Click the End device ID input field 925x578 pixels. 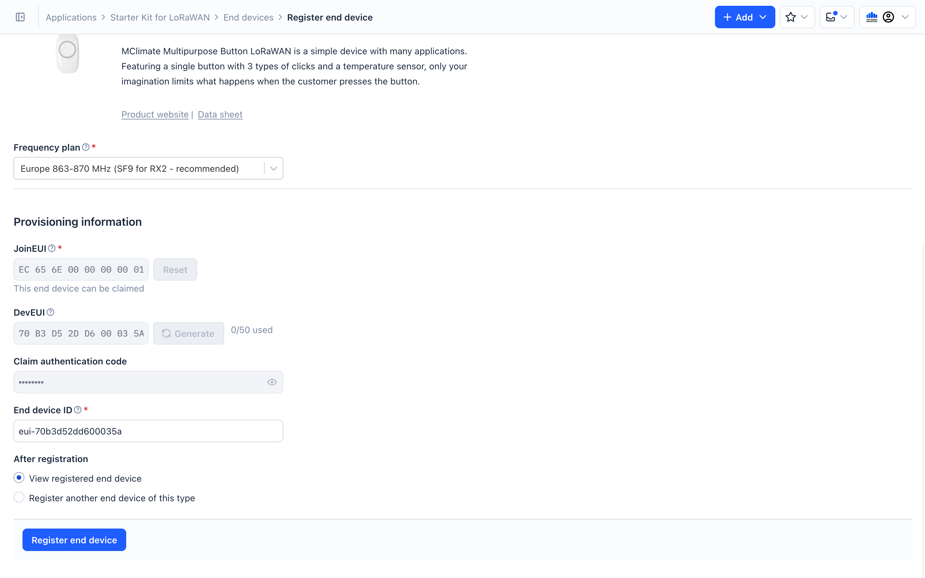pyautogui.click(x=148, y=431)
